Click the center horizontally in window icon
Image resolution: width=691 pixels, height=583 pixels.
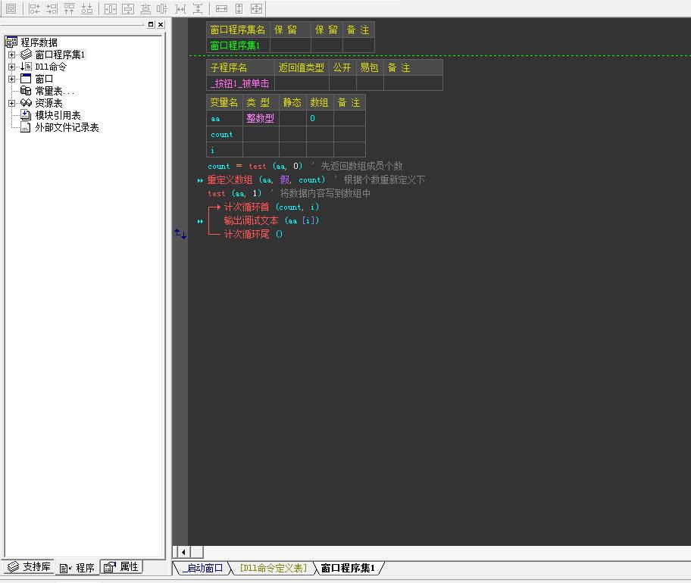(x=110, y=8)
